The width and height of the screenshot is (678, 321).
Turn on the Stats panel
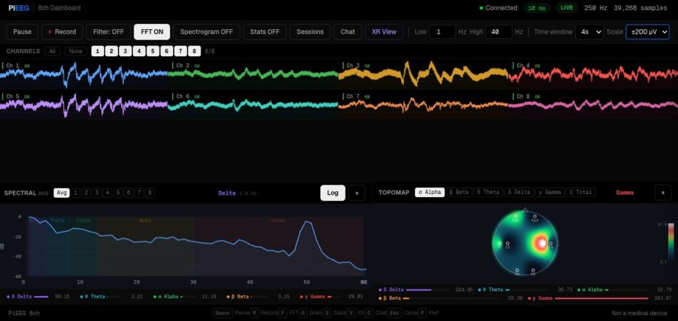coord(264,32)
